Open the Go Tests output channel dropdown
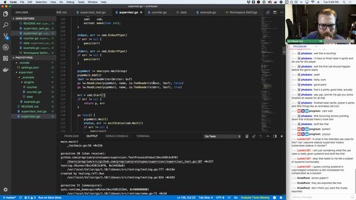Viewport: 356px width, 200px height. [x=222, y=136]
